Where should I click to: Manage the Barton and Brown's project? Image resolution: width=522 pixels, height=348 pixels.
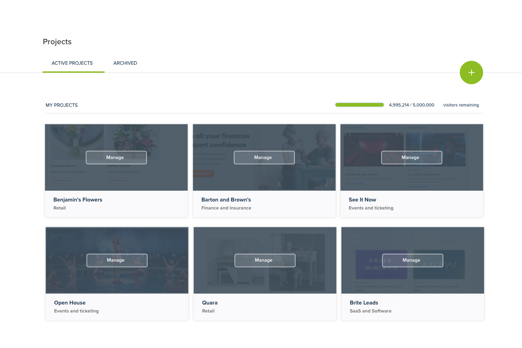[264, 157]
